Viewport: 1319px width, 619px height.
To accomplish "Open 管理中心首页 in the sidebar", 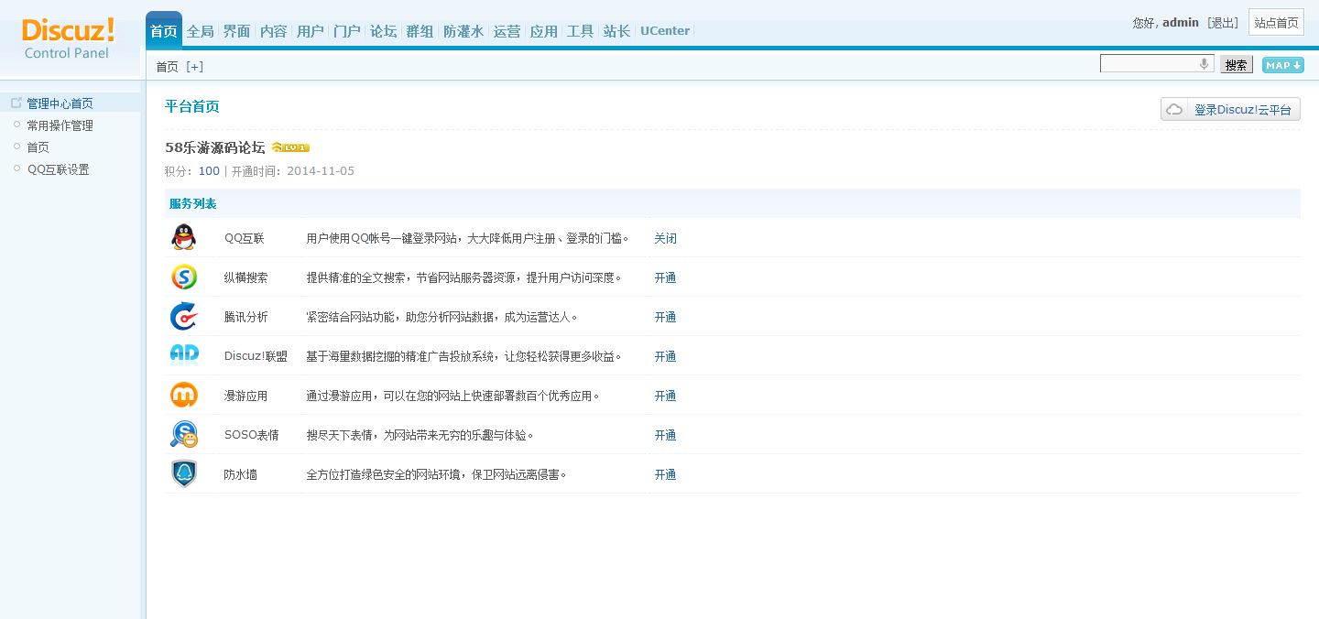I will point(60,103).
